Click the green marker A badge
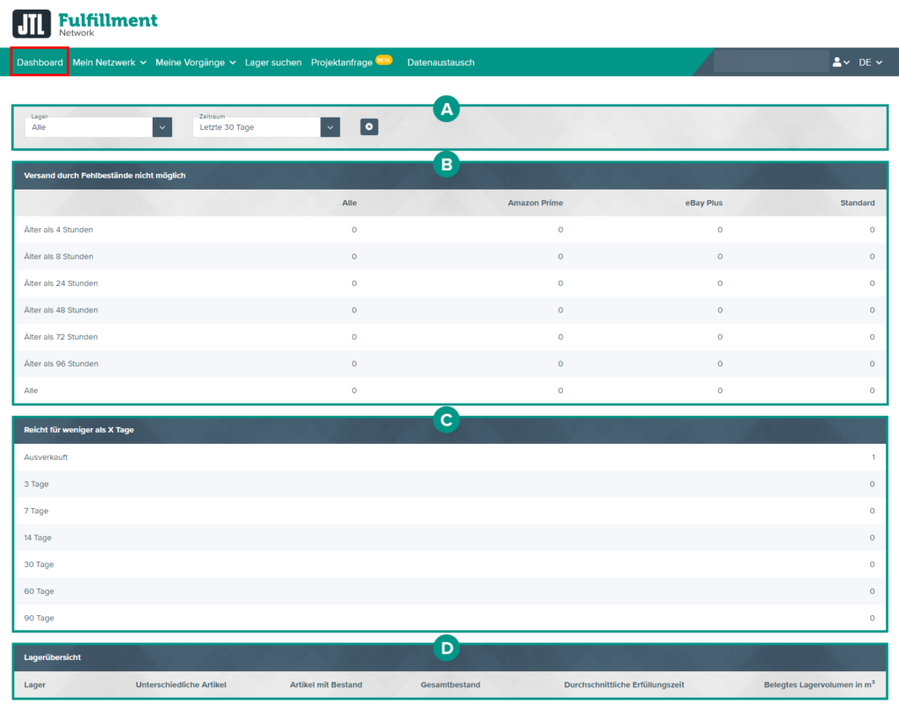This screenshot has width=899, height=716. coord(446,110)
